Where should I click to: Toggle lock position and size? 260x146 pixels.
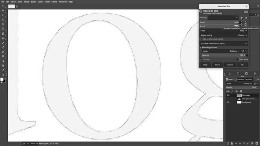(x=236, y=91)
